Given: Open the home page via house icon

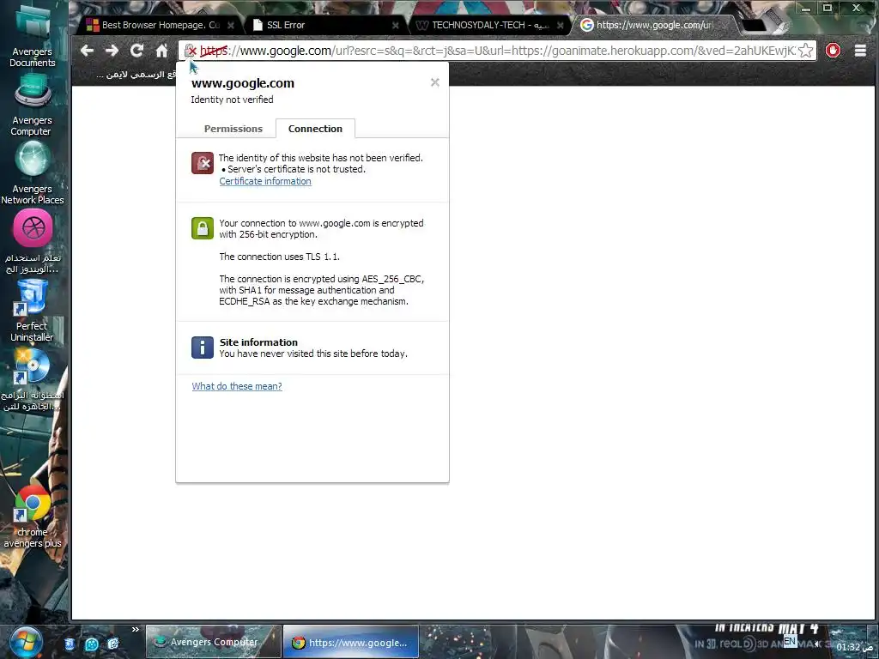Looking at the screenshot, I should (161, 51).
